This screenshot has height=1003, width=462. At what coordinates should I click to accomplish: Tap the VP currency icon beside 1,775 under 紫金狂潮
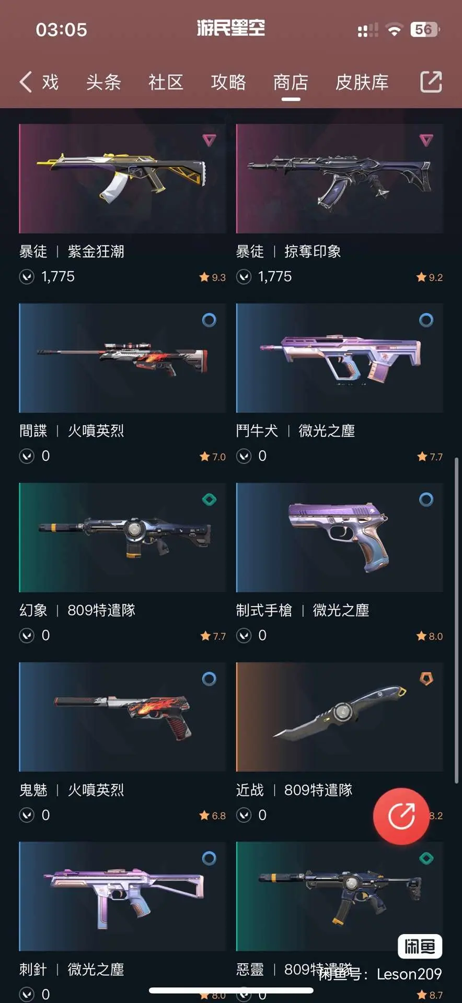pos(27,276)
